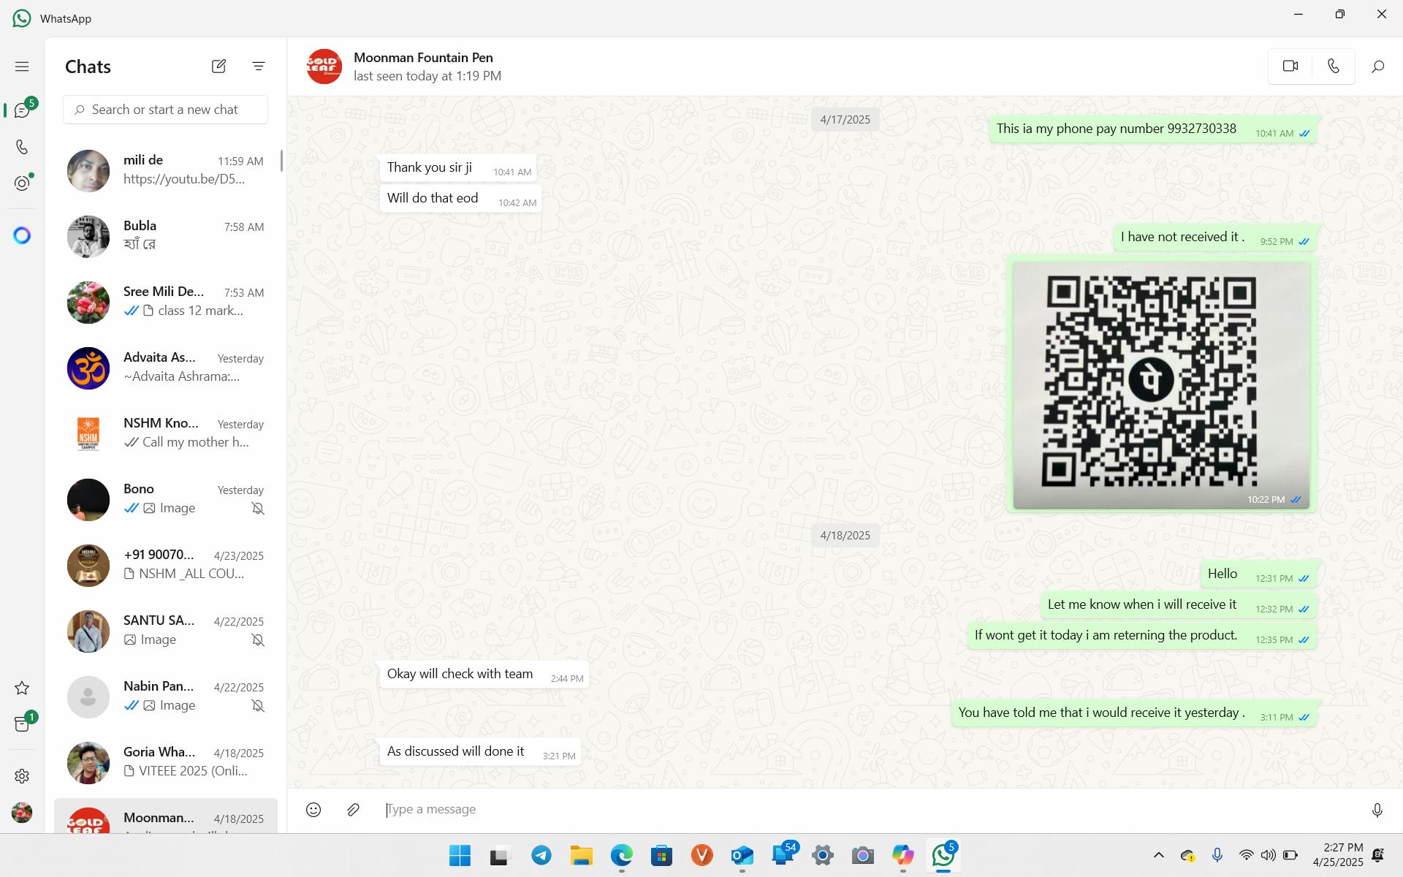Open the NSHM Knowledge chat
Screen dimensions: 1403x877
pyautogui.click(x=166, y=433)
